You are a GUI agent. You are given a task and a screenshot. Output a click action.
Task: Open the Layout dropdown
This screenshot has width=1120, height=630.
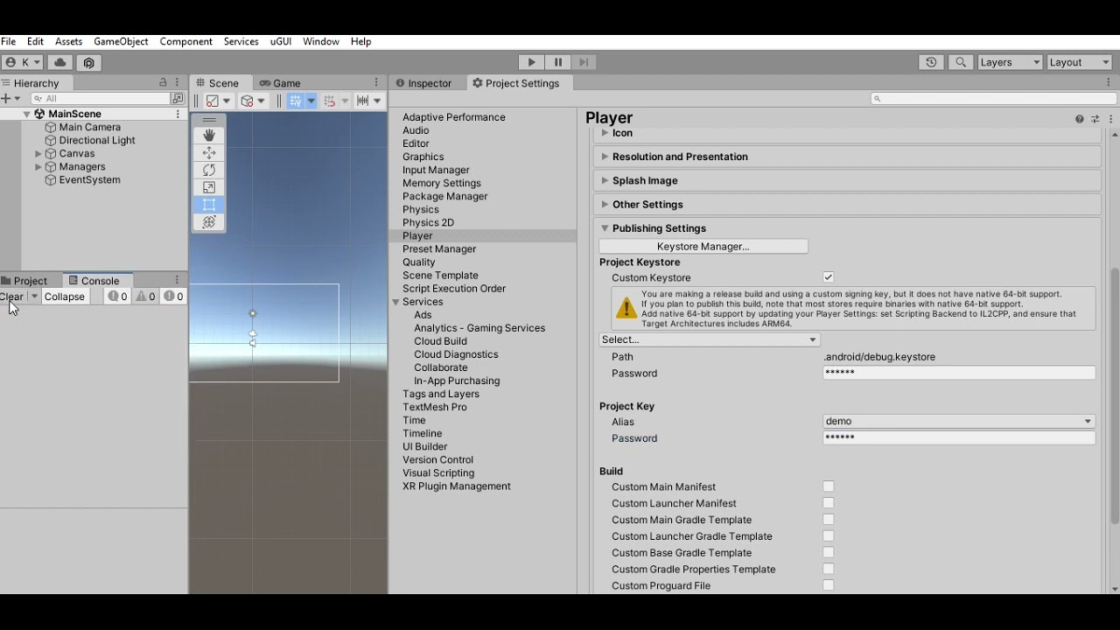1080,62
